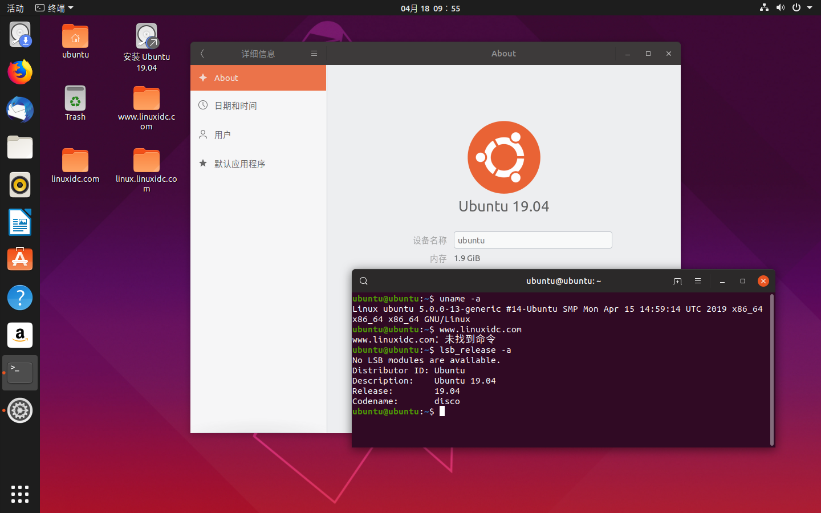The height and width of the screenshot is (513, 821).
Task: Click the Ubuntu logo in About panel
Action: [504, 157]
